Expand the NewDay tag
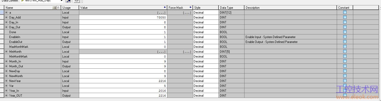The height and width of the screenshot is (101, 381). coord(6,71)
